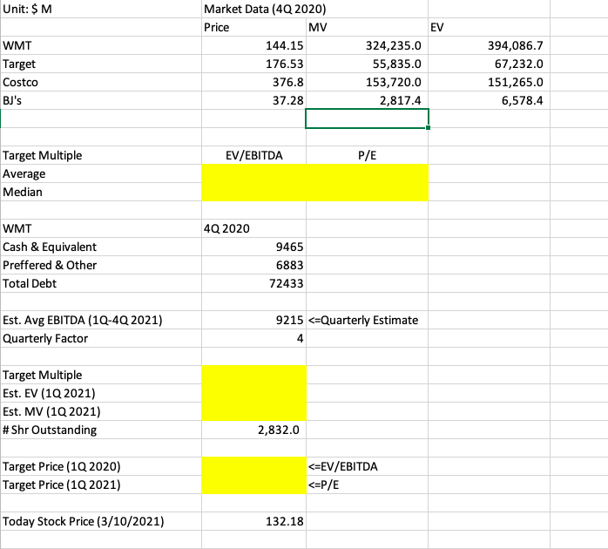
Task: Select 'Est. Avg EBITDA (1Q-4Q 2021)' label
Action: click(x=101, y=320)
